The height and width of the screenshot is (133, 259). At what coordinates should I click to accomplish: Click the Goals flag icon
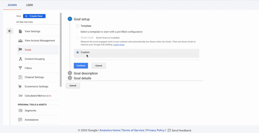coord(20,50)
